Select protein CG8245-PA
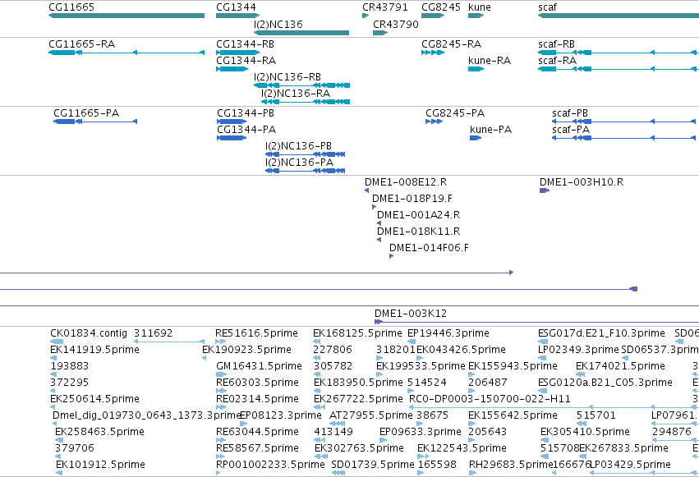Viewport: 699px width, 477px height. point(435,122)
